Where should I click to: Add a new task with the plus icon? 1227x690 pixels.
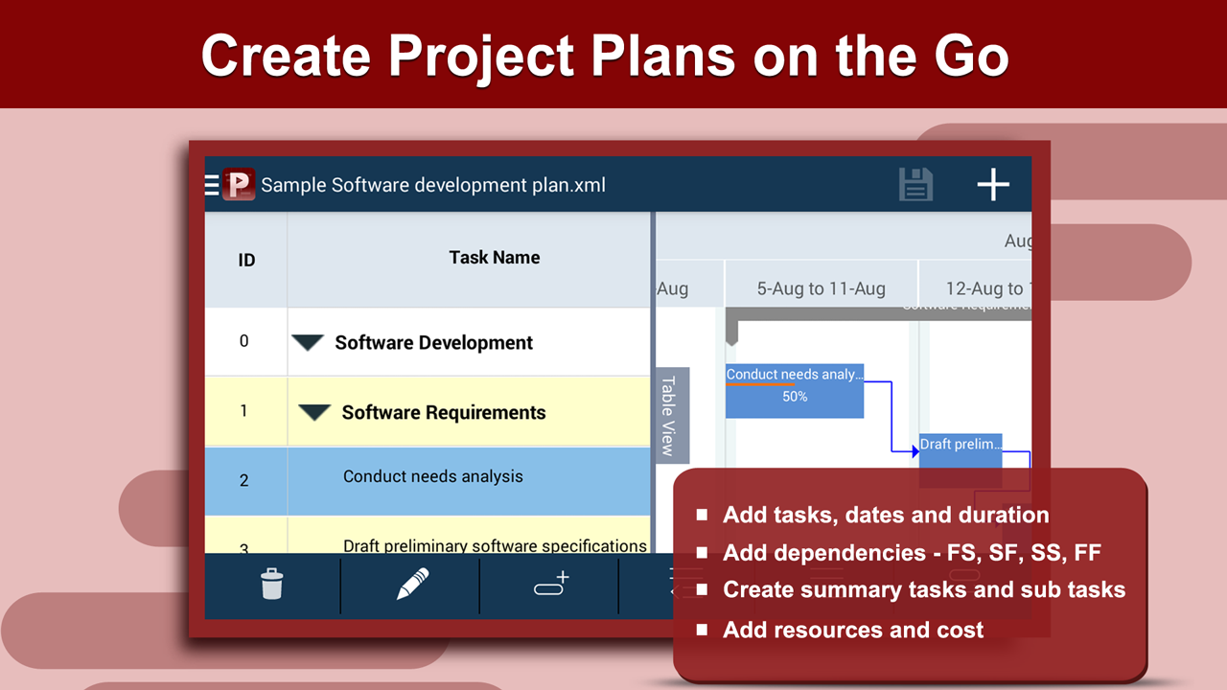[x=993, y=184]
